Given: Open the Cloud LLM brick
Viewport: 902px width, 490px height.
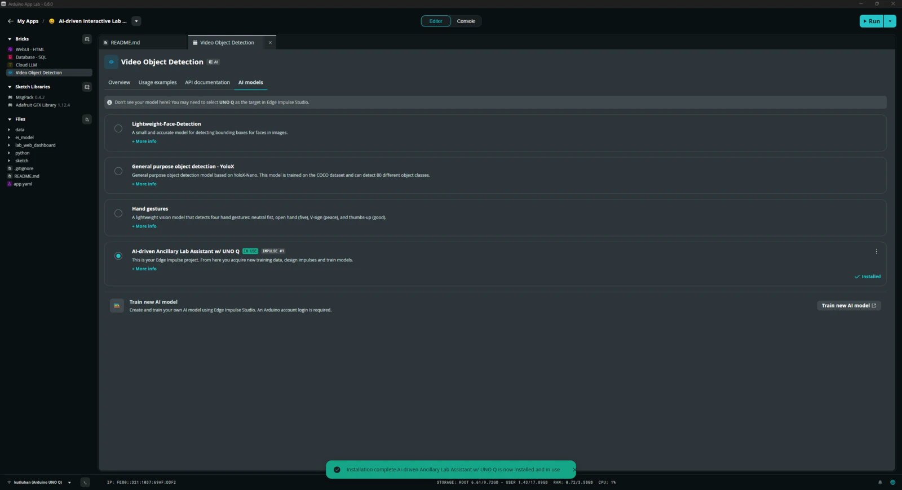Looking at the screenshot, I should click(x=50, y=65).
